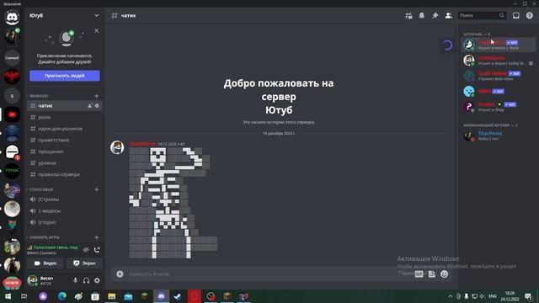Open the Mail app on taskbar

pos(128,296)
